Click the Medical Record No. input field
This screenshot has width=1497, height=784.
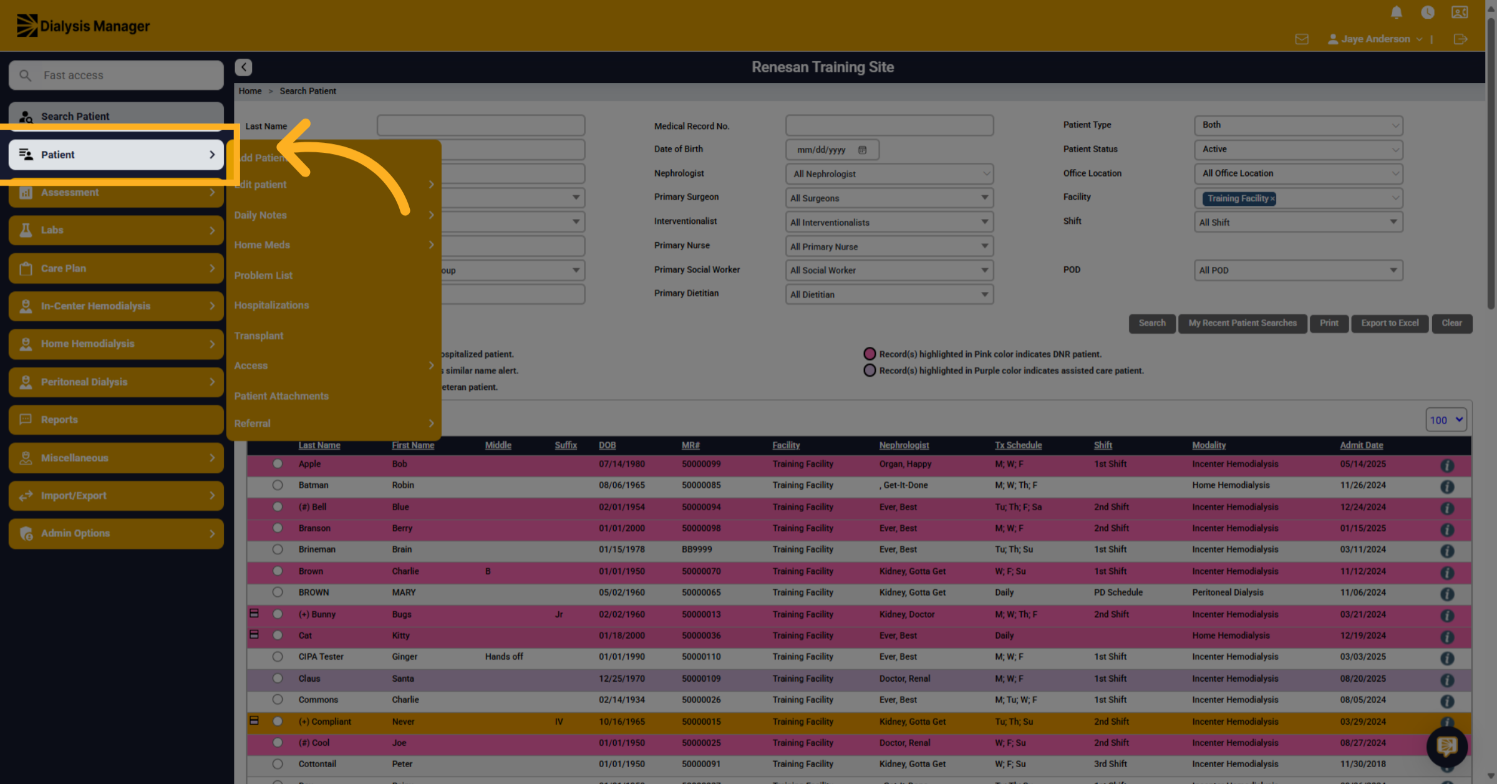point(889,125)
